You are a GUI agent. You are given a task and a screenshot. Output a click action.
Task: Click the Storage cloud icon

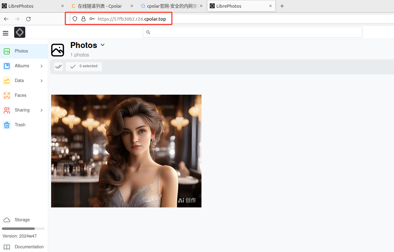coord(7,220)
